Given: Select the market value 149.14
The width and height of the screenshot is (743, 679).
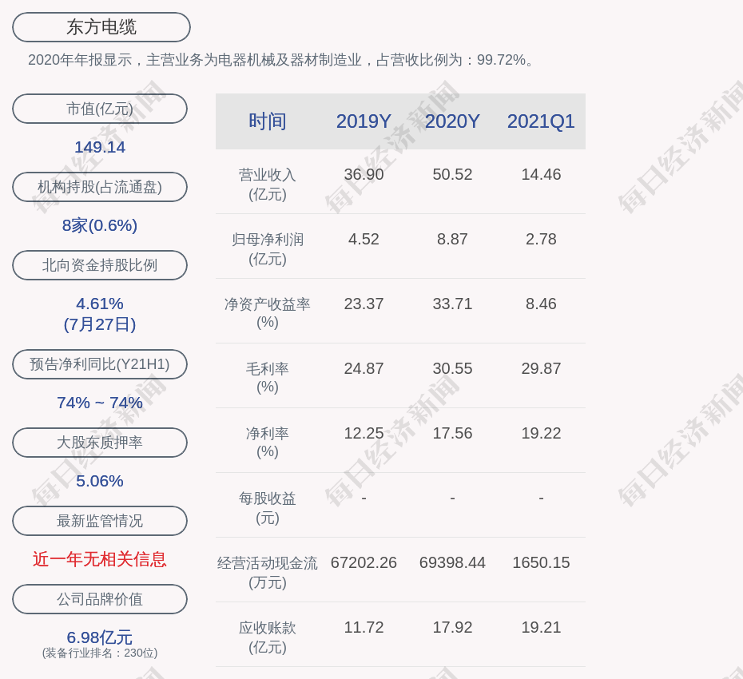Looking at the screenshot, I should tap(100, 147).
